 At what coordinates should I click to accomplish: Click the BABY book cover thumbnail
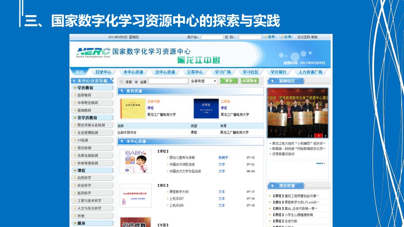tap(136, 162)
